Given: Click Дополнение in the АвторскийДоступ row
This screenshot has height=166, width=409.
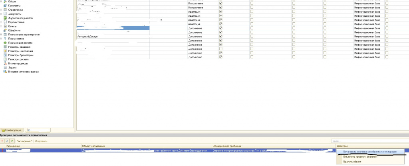Looking at the screenshot, I should (x=195, y=36).
